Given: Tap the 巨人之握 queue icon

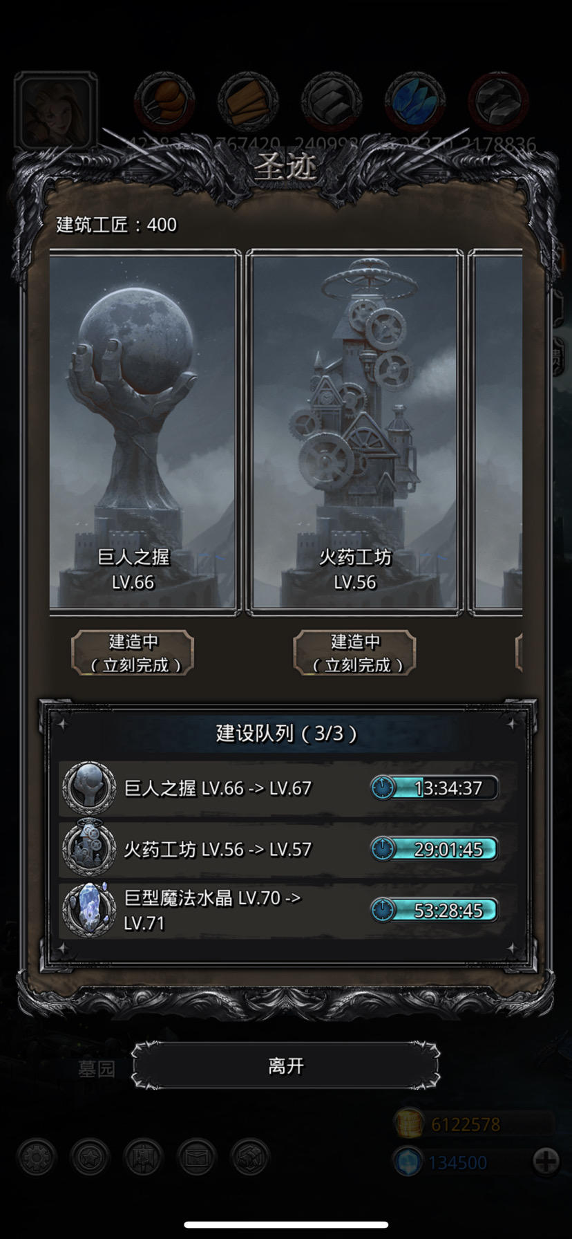Looking at the screenshot, I should pos(89,788).
